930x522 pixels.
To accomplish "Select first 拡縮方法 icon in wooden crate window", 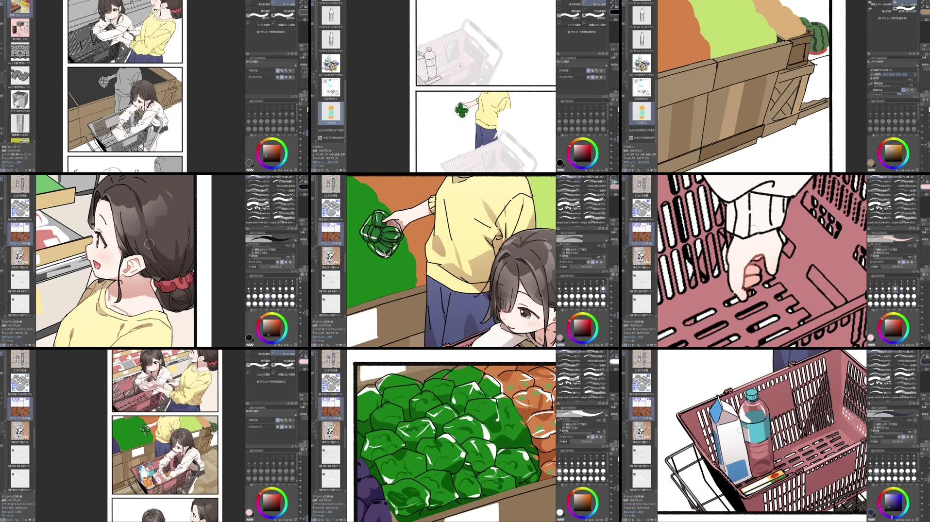I will [x=904, y=90].
